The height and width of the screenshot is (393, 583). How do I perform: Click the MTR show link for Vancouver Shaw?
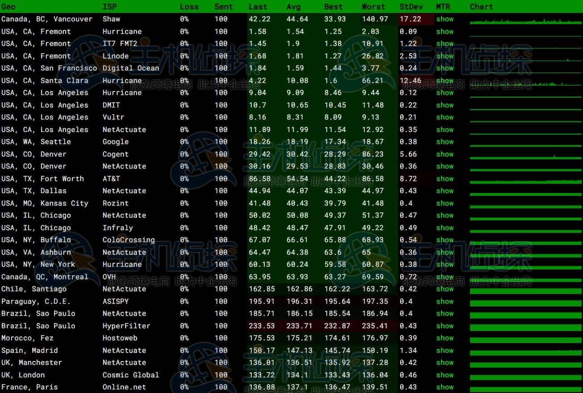click(445, 19)
